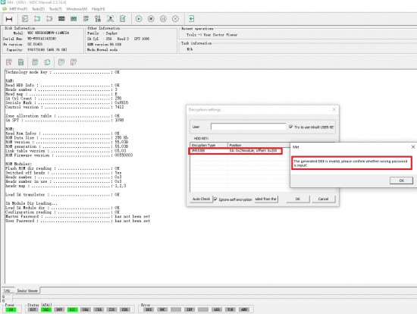Screen dimensions: 417x314
Task: Open the MRT Pro menu
Action: point(18,9)
